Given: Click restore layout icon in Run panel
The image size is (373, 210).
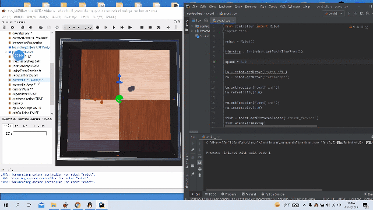Looking at the screenshot, I should click(x=193, y=166).
